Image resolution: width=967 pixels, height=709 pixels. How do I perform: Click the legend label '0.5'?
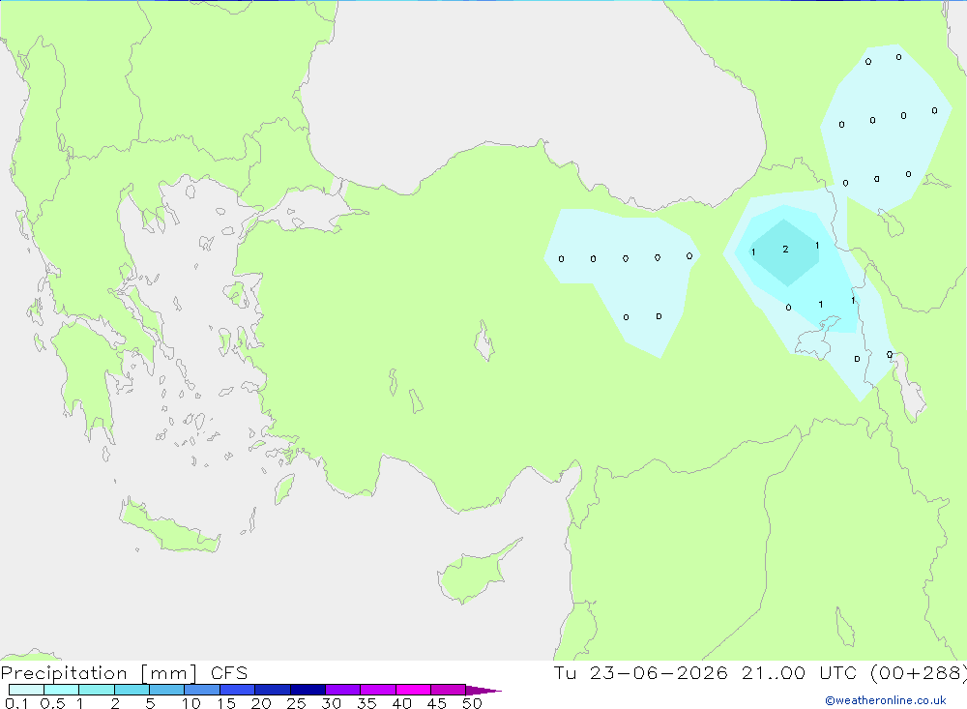pos(52,703)
